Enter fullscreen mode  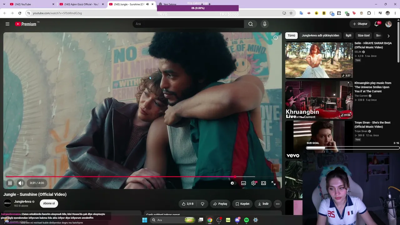coord(273,183)
